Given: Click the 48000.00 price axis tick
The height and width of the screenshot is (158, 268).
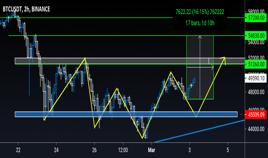Looking at the screenshot, I should pos(256,92).
